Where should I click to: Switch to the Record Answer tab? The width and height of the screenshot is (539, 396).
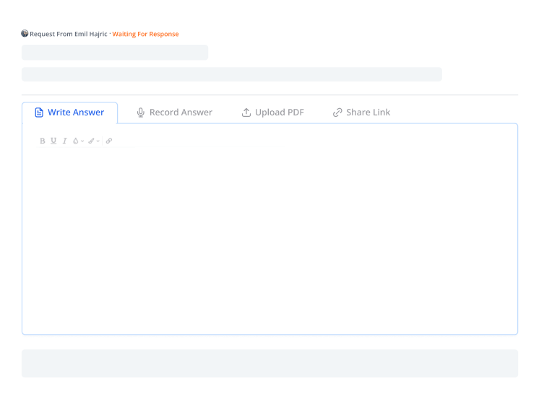(x=175, y=113)
